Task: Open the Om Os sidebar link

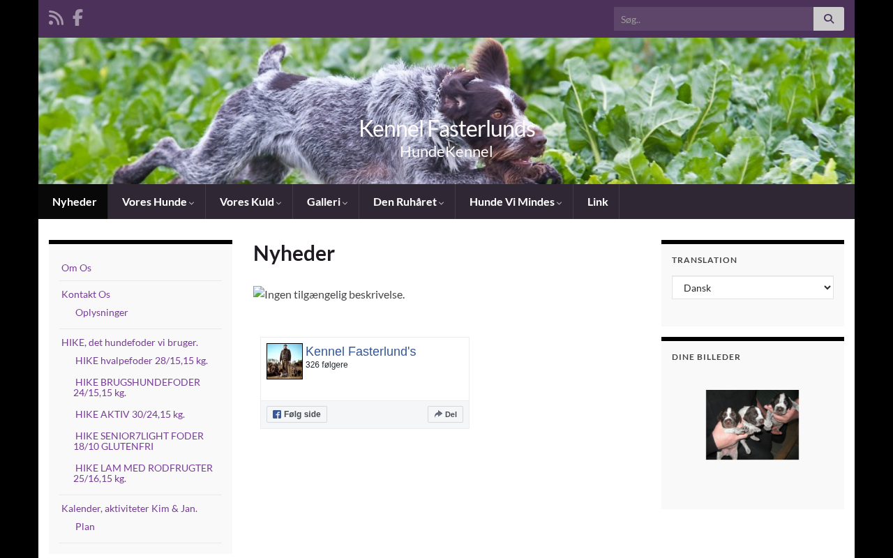Action: coord(76,268)
